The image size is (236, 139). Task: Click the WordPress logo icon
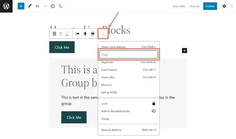6,6
